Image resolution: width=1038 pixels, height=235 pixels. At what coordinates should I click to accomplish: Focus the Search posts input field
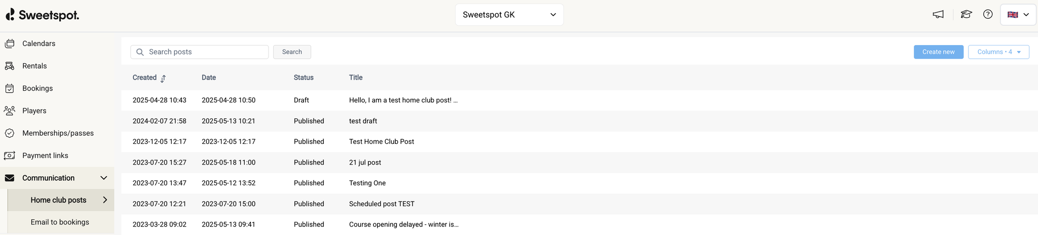(205, 52)
